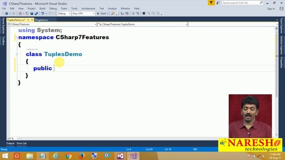
Task: Open the CSharp7Features.TuplesDemo type dropdown
Action: click(142, 24)
